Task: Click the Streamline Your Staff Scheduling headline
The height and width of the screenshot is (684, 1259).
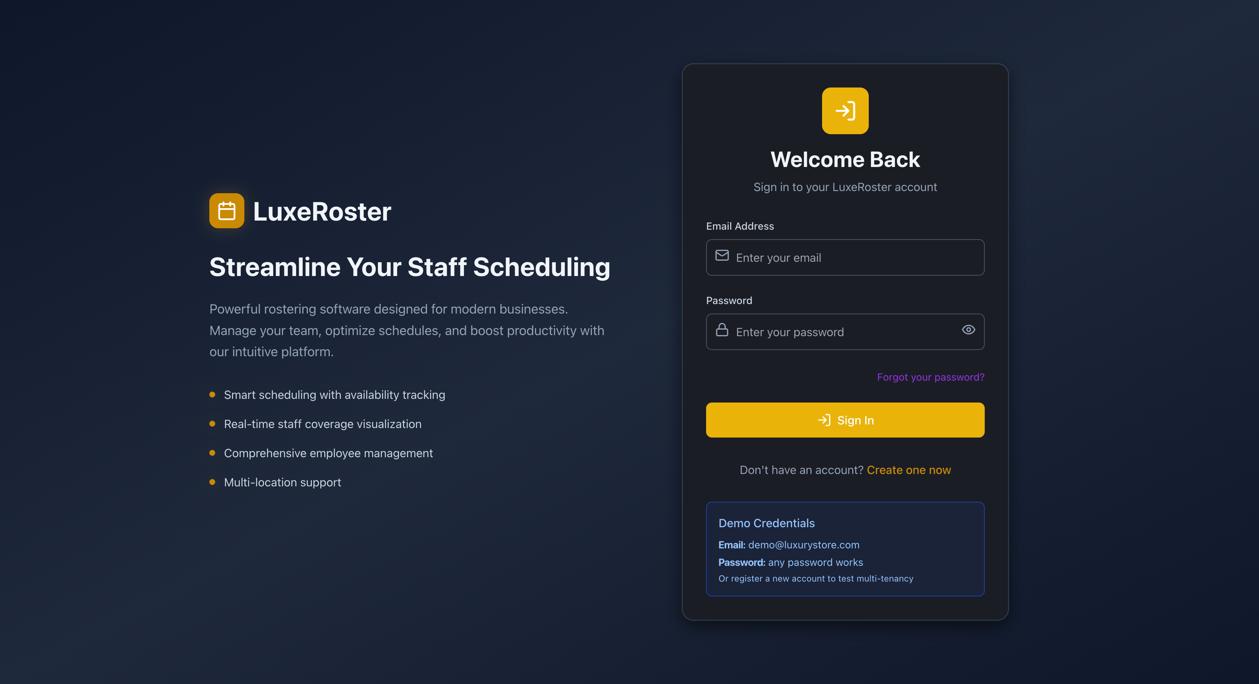Action: [410, 267]
